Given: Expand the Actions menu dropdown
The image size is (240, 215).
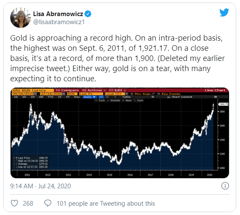Looking at the screenshot, I should click(x=94, y=90).
